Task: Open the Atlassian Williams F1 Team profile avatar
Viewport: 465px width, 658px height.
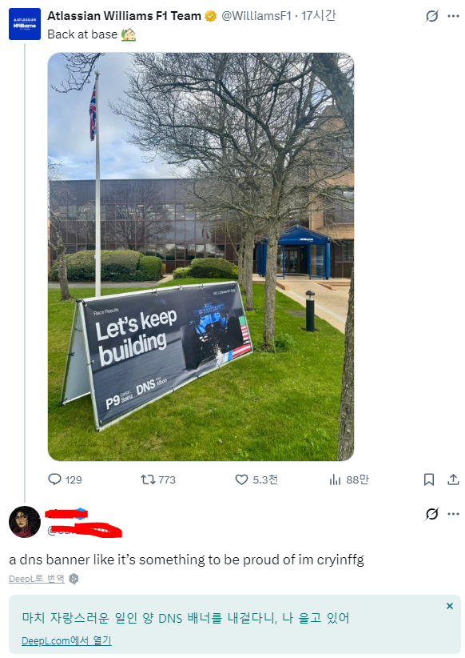Action: (x=25, y=24)
